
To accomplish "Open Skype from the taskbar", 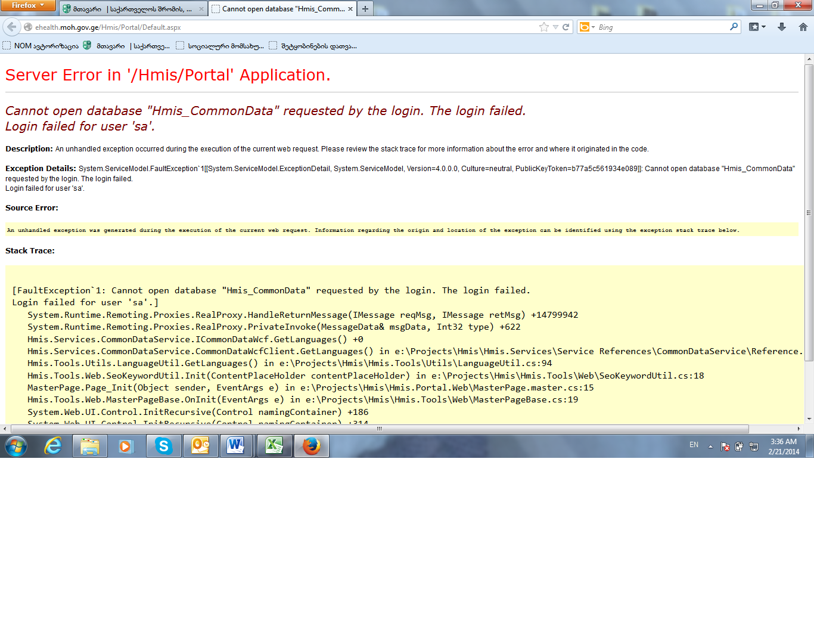I will tap(163, 446).
